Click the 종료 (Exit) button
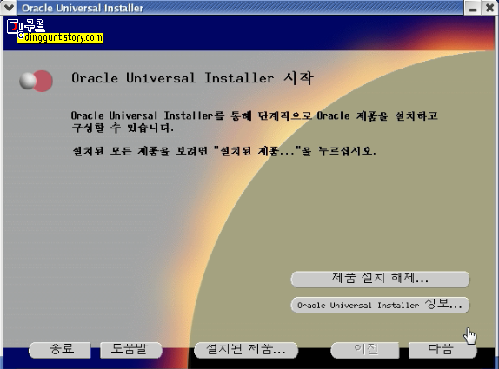 point(60,350)
